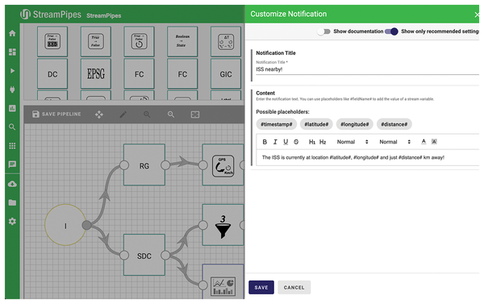Close the Customize Notification panel

[477, 15]
